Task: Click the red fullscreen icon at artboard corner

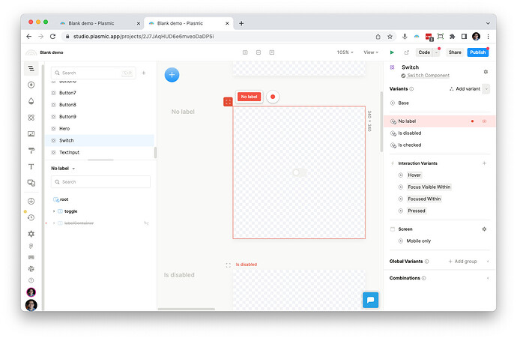Action: 228,102
